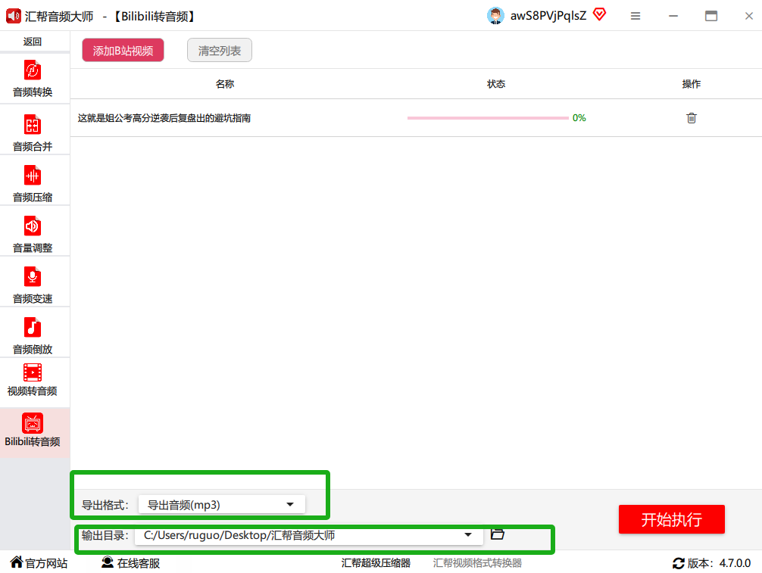Browse for output folder with folder icon

[x=497, y=534]
